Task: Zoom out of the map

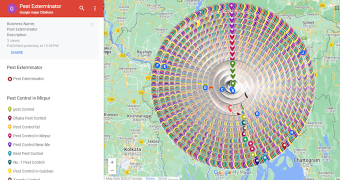Action: (x=112, y=170)
